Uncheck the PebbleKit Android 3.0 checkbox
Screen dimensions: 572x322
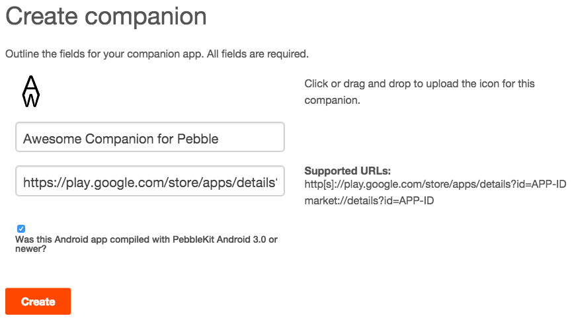[x=21, y=229]
